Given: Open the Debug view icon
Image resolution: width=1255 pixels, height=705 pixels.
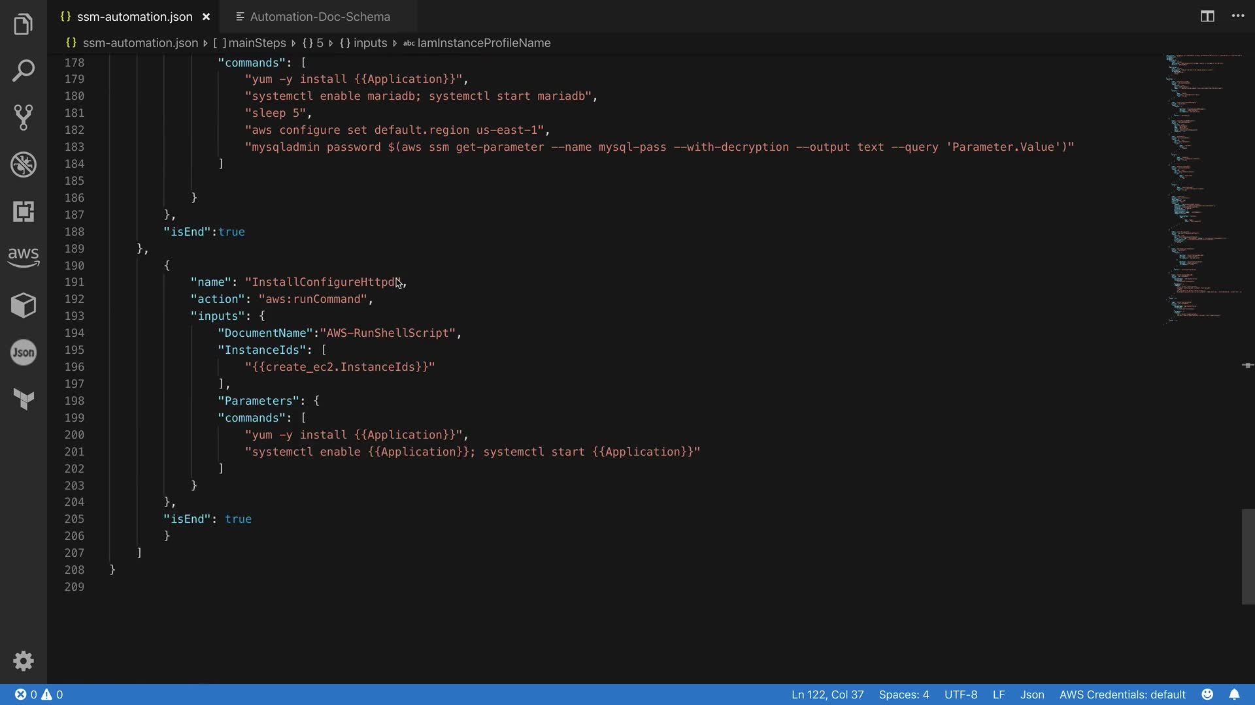Looking at the screenshot, I should pyautogui.click(x=24, y=164).
